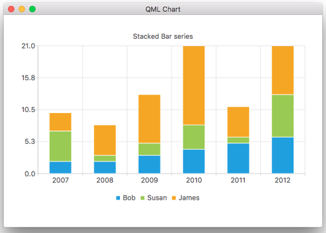The height and width of the screenshot is (233, 326).
Task: Click James's orange bar segment for 2009
Action: pos(149,119)
